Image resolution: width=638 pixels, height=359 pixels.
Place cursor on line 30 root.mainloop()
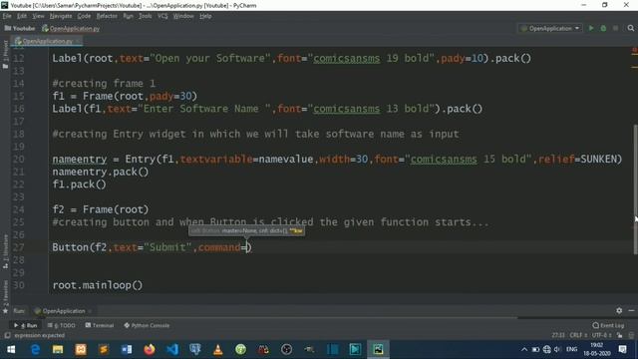click(98, 285)
